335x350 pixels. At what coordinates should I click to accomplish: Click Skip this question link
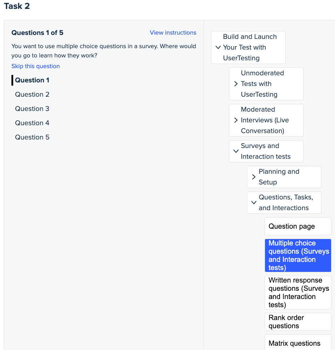click(x=36, y=66)
